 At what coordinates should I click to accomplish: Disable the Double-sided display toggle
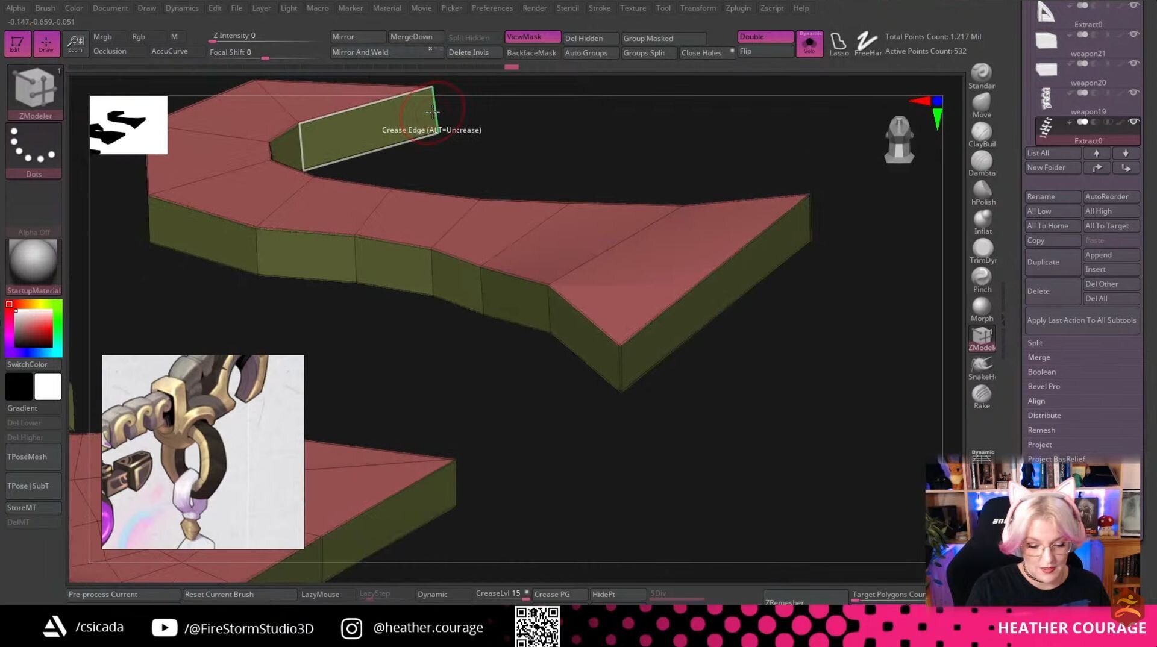click(765, 37)
